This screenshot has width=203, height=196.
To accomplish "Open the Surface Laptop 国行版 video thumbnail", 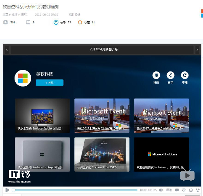I will 42,155.
